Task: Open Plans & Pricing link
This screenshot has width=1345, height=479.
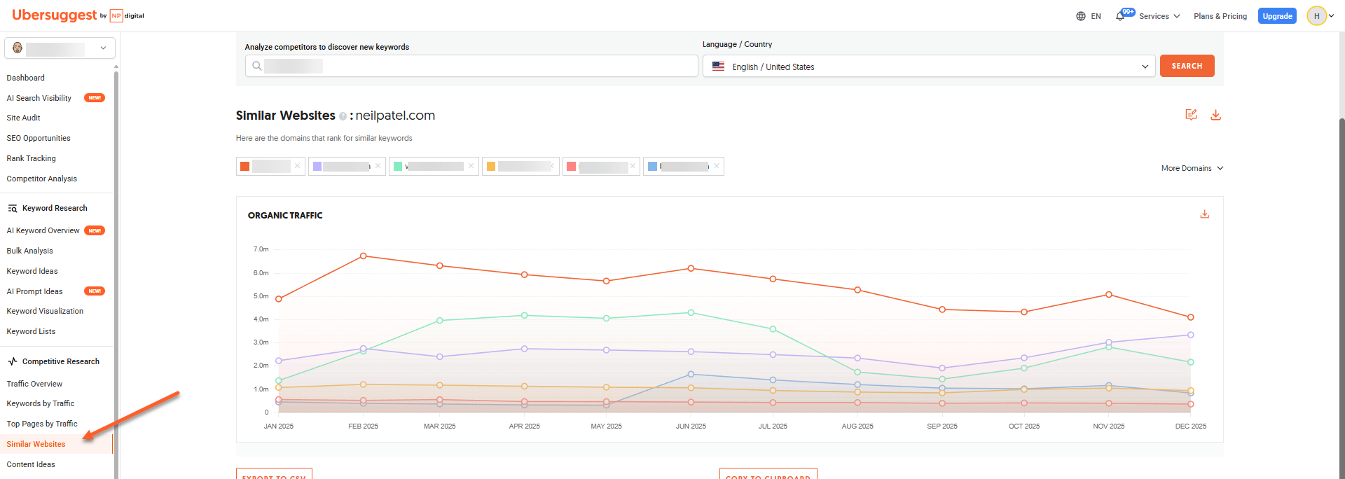Action: (1220, 16)
